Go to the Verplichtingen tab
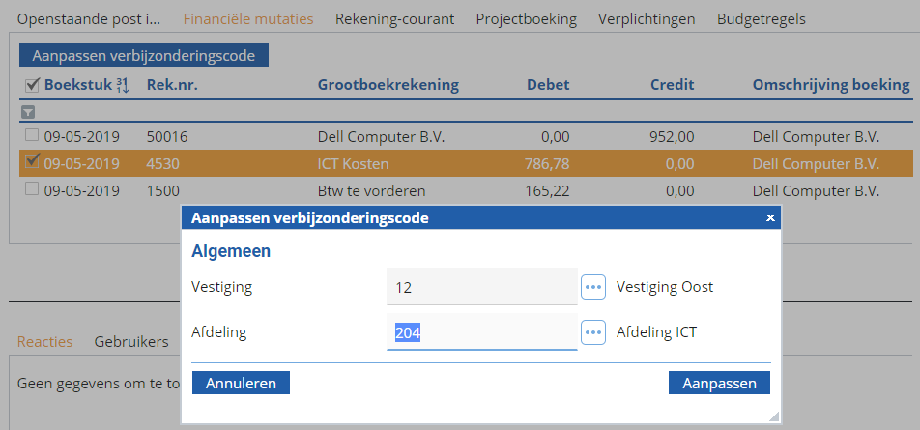 (x=647, y=18)
